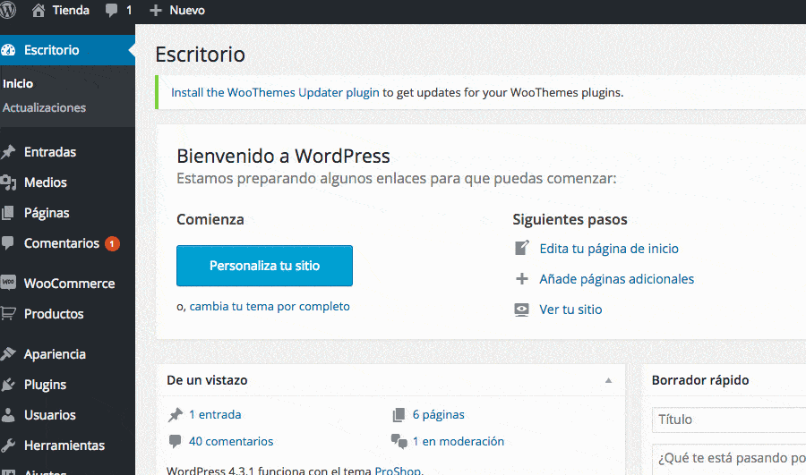Open the Inicio submenu item
The image size is (806, 475).
(x=18, y=84)
